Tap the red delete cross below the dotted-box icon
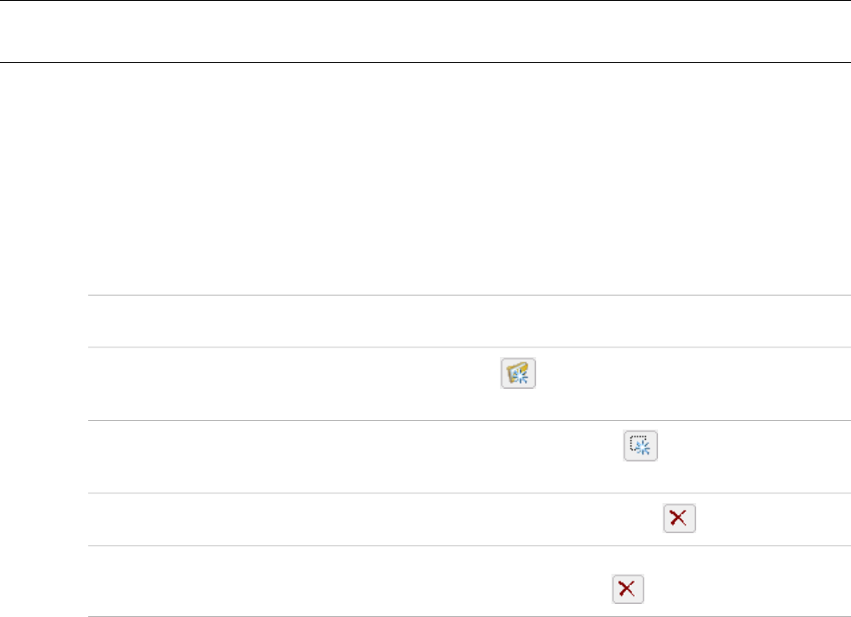The height and width of the screenshot is (617, 851). click(x=680, y=518)
